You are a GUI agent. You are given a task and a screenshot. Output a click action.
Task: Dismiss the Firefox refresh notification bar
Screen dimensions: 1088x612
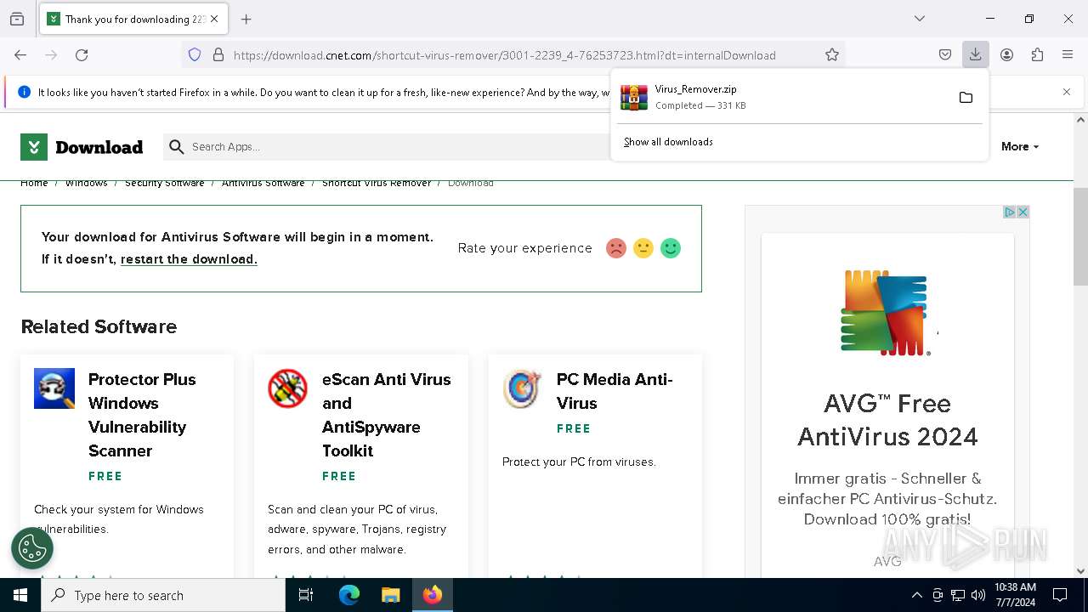tap(1067, 92)
